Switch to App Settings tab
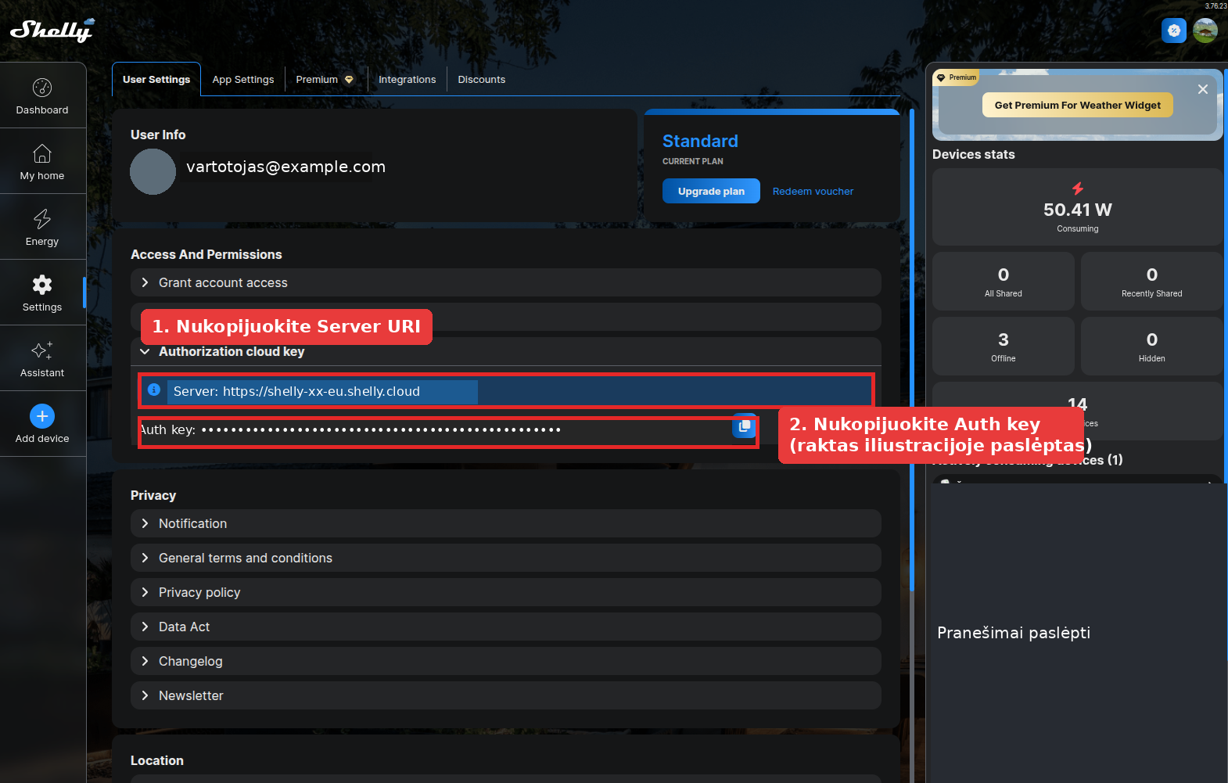 (x=243, y=80)
